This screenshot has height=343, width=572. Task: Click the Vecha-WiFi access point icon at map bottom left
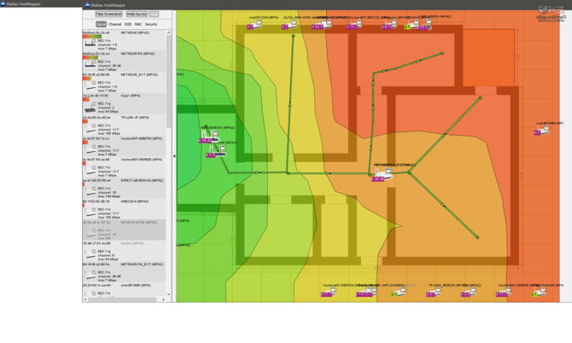point(330,291)
